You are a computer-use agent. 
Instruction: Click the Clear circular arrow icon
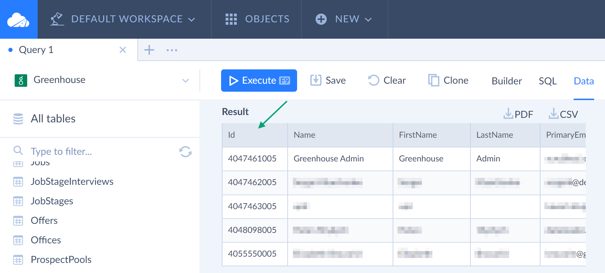click(x=373, y=80)
